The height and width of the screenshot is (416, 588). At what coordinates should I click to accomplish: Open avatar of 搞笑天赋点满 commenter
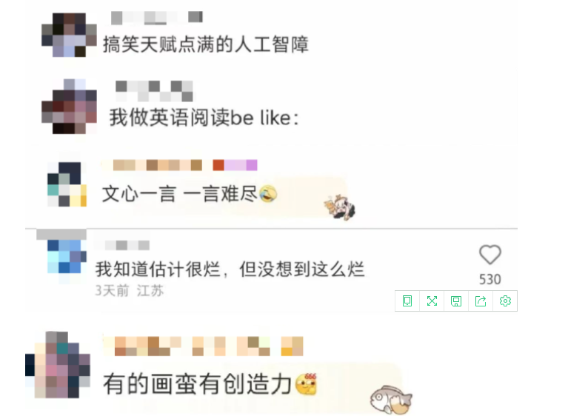click(69, 35)
